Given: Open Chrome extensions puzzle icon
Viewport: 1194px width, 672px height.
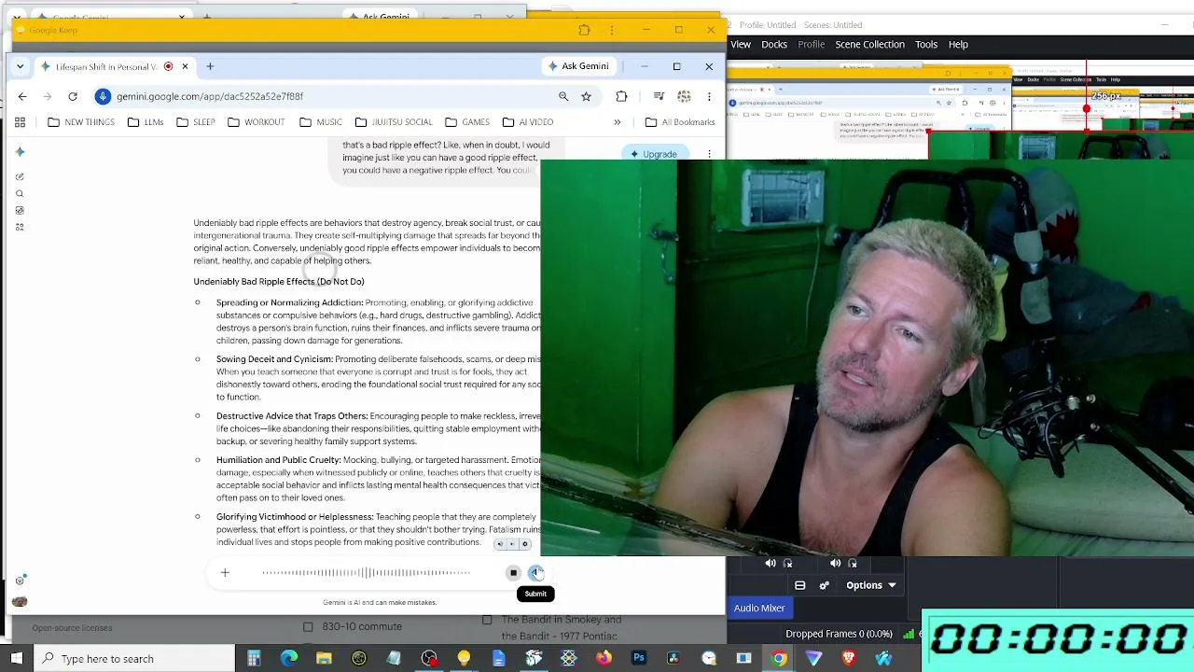Looking at the screenshot, I should coord(621,96).
